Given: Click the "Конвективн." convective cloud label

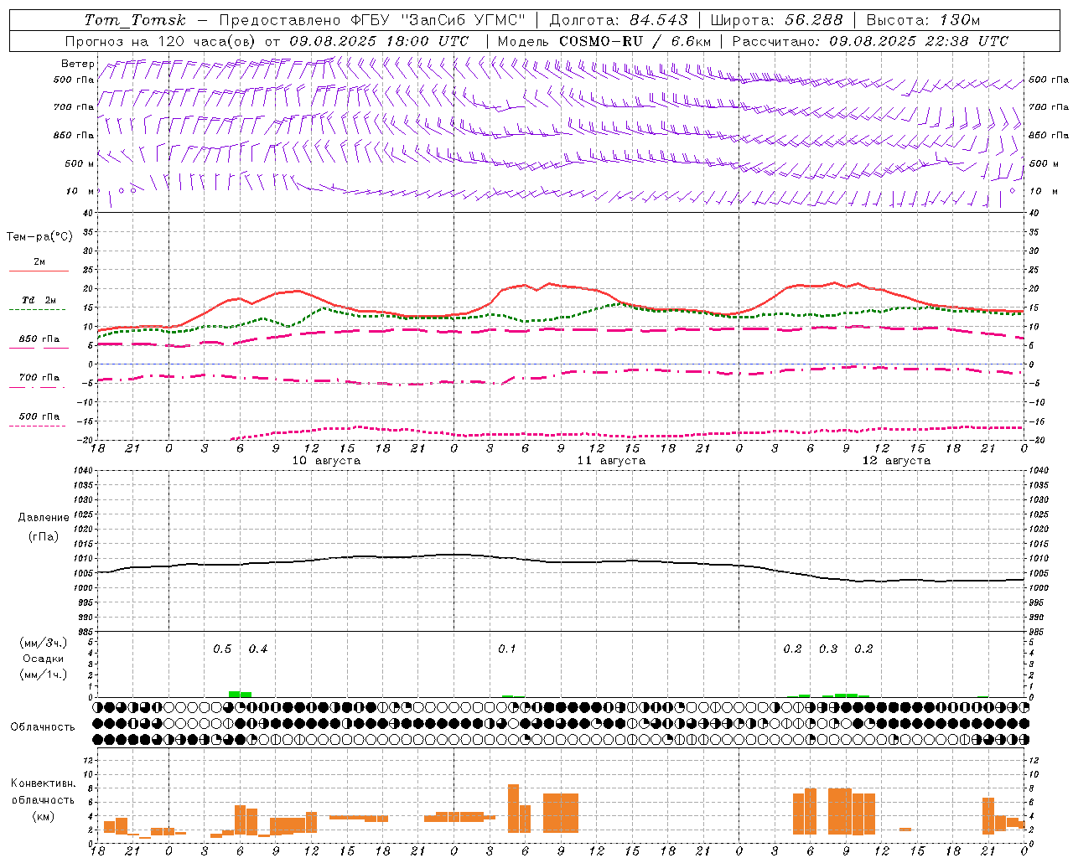Looking at the screenshot, I should pyautogui.click(x=44, y=783).
